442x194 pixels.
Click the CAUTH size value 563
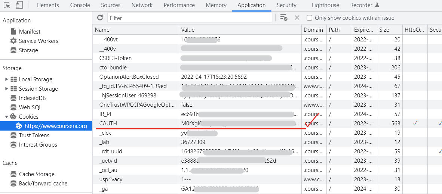tap(396, 123)
